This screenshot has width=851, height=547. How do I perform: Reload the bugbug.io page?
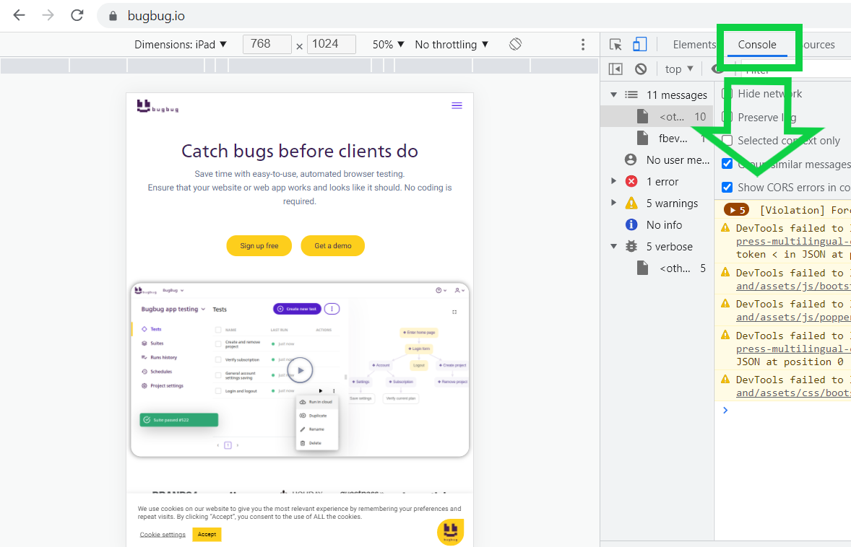[77, 15]
